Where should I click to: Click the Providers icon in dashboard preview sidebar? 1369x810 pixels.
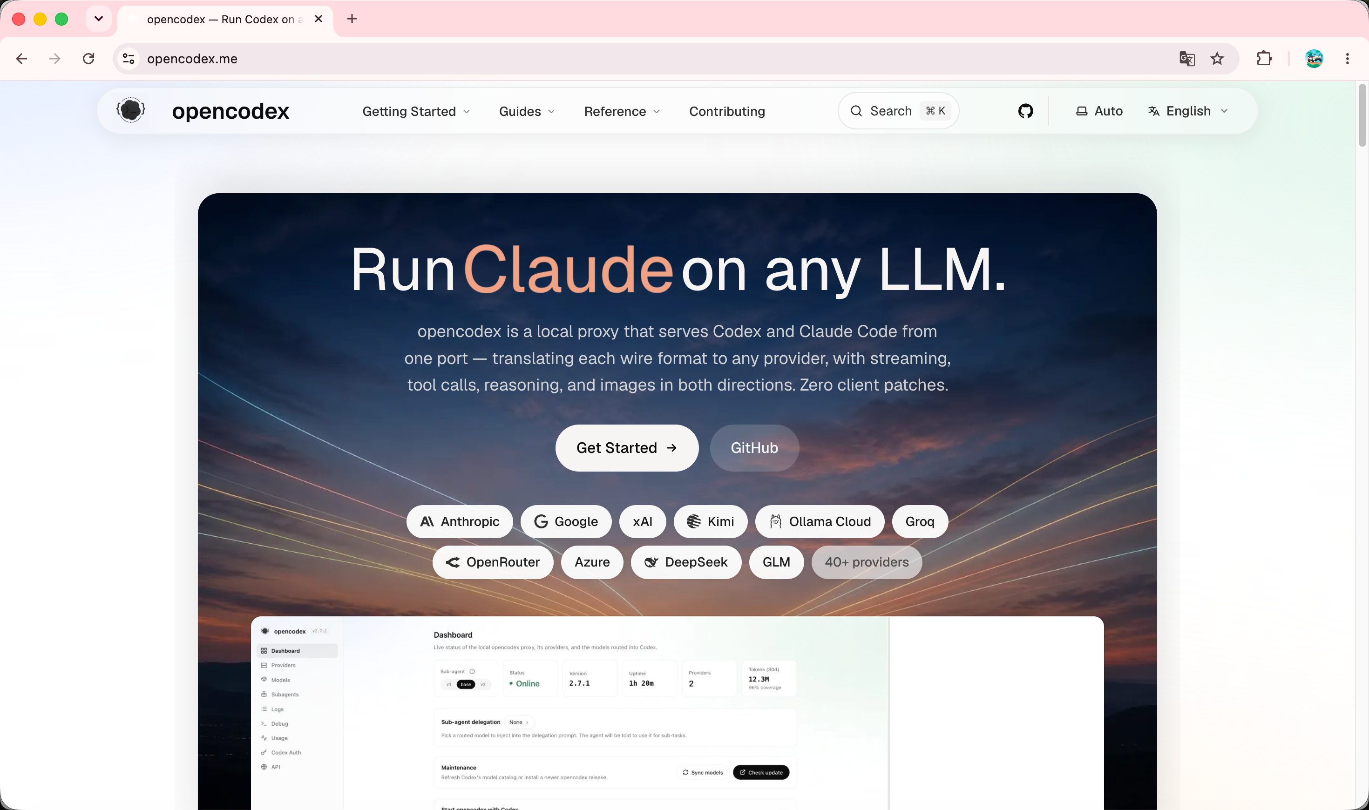pyautogui.click(x=264, y=665)
